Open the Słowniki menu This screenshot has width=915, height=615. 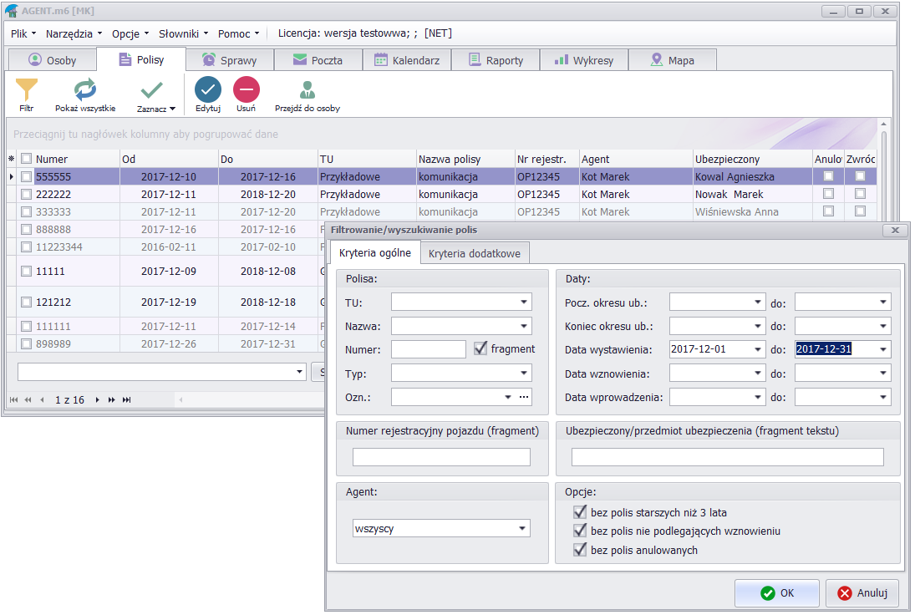[x=183, y=34]
